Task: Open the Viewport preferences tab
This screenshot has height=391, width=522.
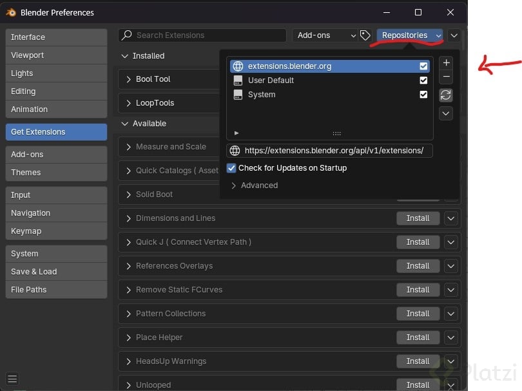Action: click(x=56, y=55)
